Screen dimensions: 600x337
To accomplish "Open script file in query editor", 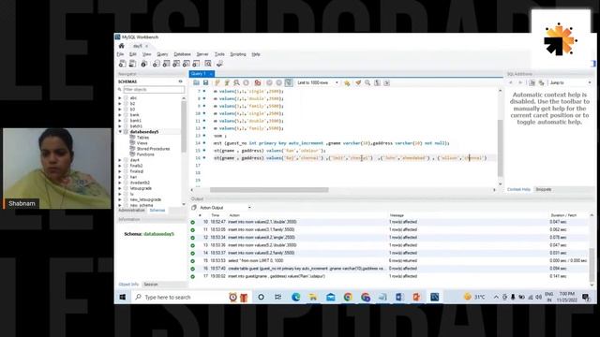I will [196, 83].
